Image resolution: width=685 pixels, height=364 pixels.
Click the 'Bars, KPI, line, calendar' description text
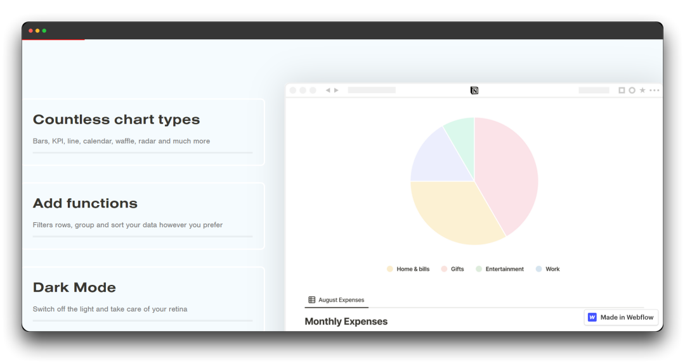pyautogui.click(x=121, y=141)
